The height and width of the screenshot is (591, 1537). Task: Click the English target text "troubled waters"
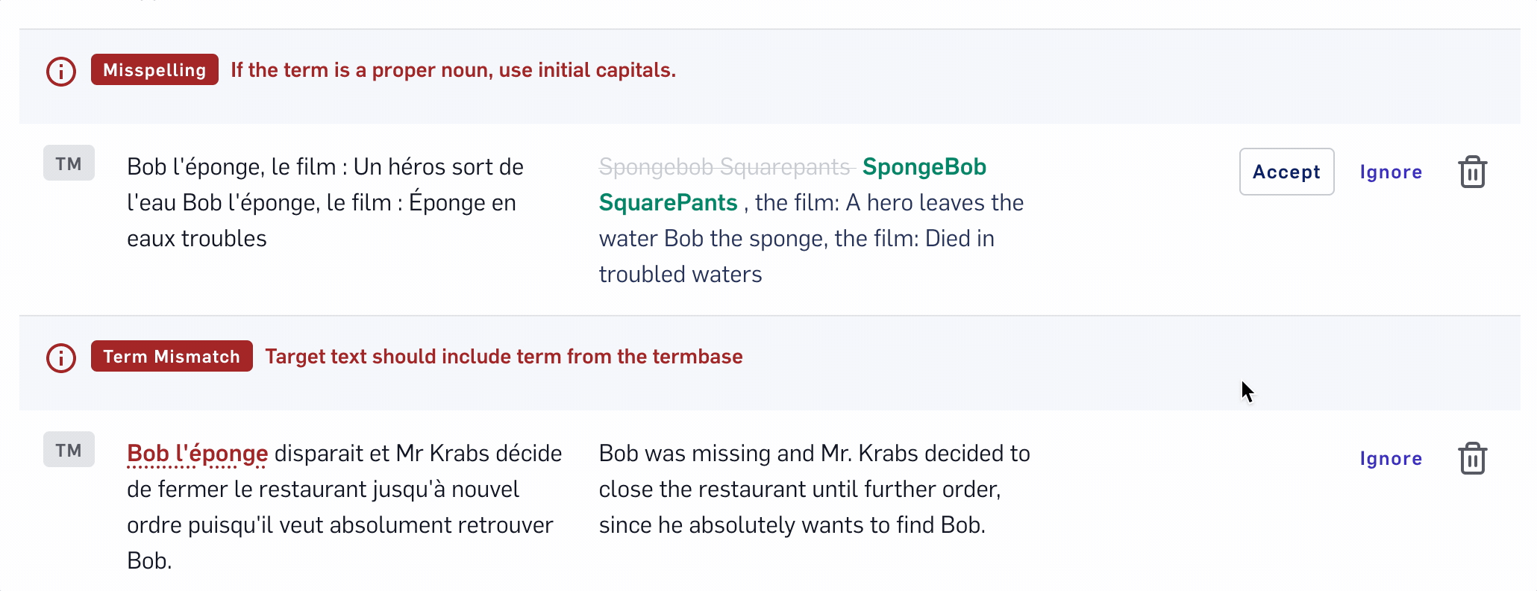(x=680, y=275)
